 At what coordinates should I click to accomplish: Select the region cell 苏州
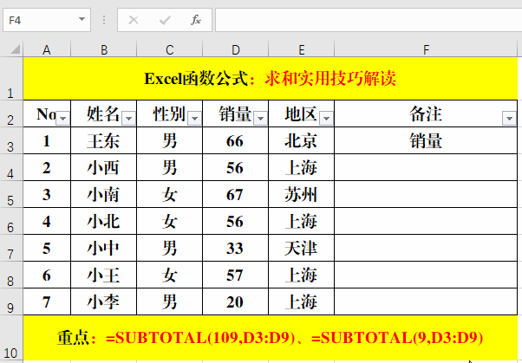point(301,194)
